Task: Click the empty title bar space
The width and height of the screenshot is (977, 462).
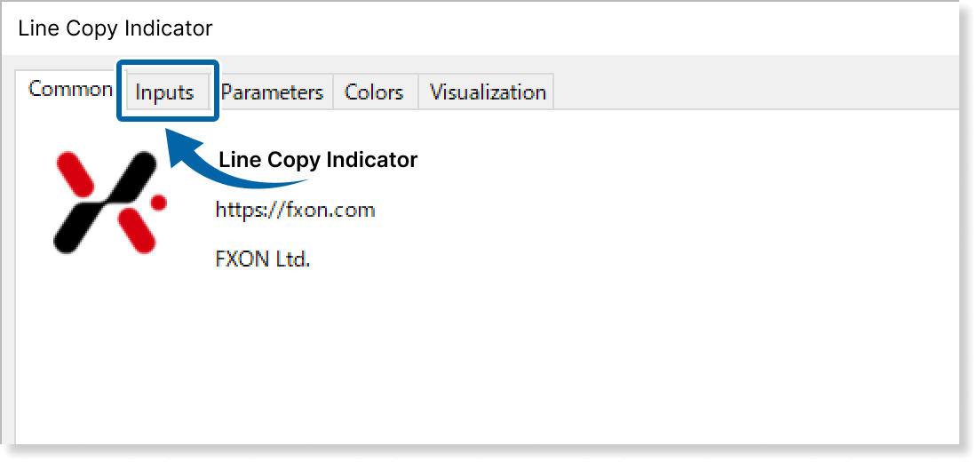Action: click(577, 28)
